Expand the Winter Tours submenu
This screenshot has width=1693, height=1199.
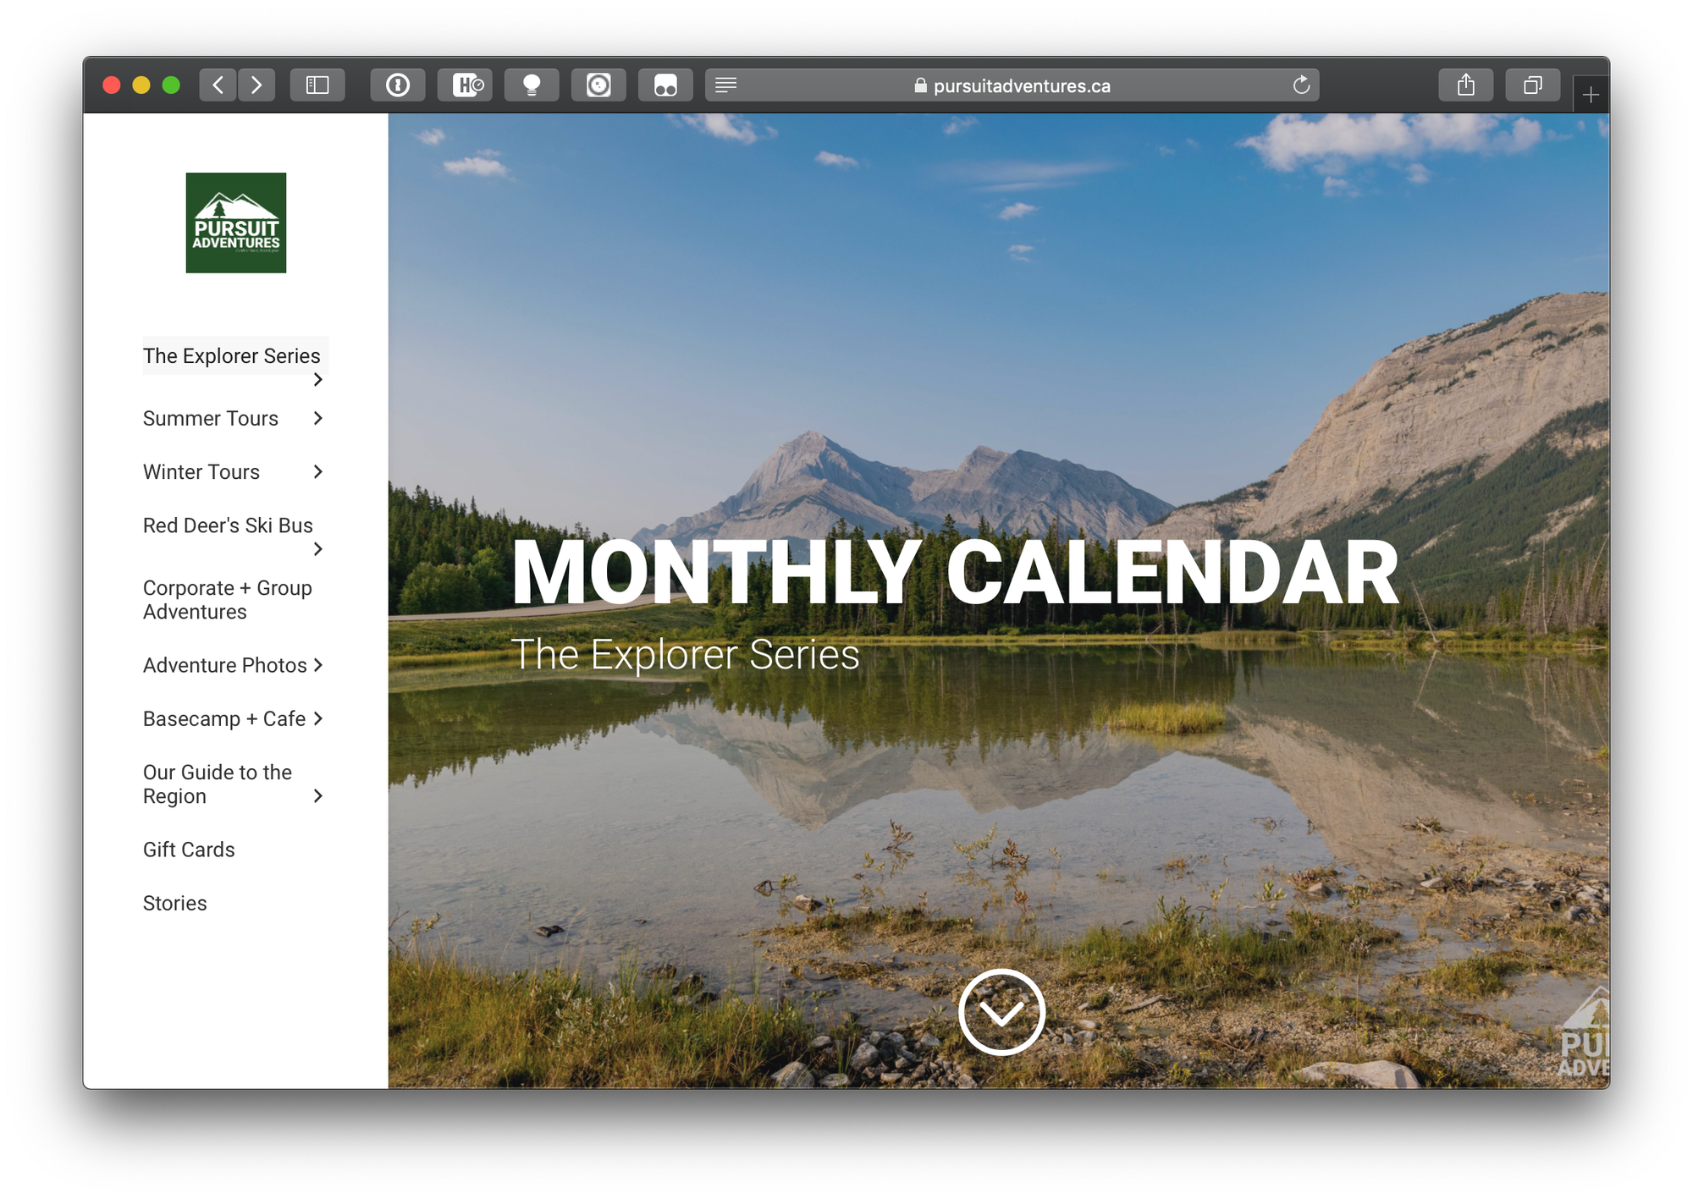pyautogui.click(x=318, y=471)
